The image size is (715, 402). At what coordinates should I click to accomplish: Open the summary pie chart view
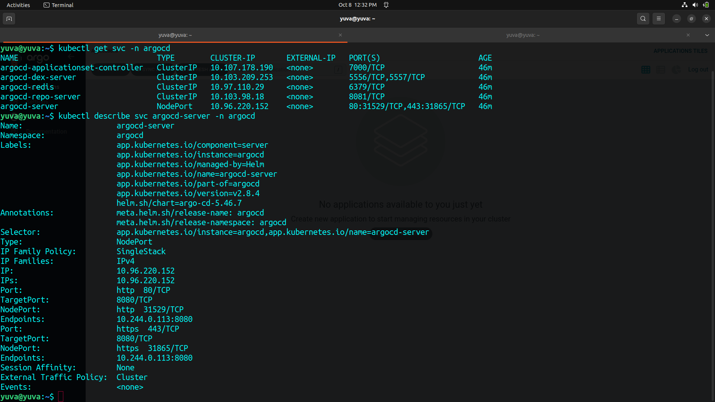tap(677, 70)
